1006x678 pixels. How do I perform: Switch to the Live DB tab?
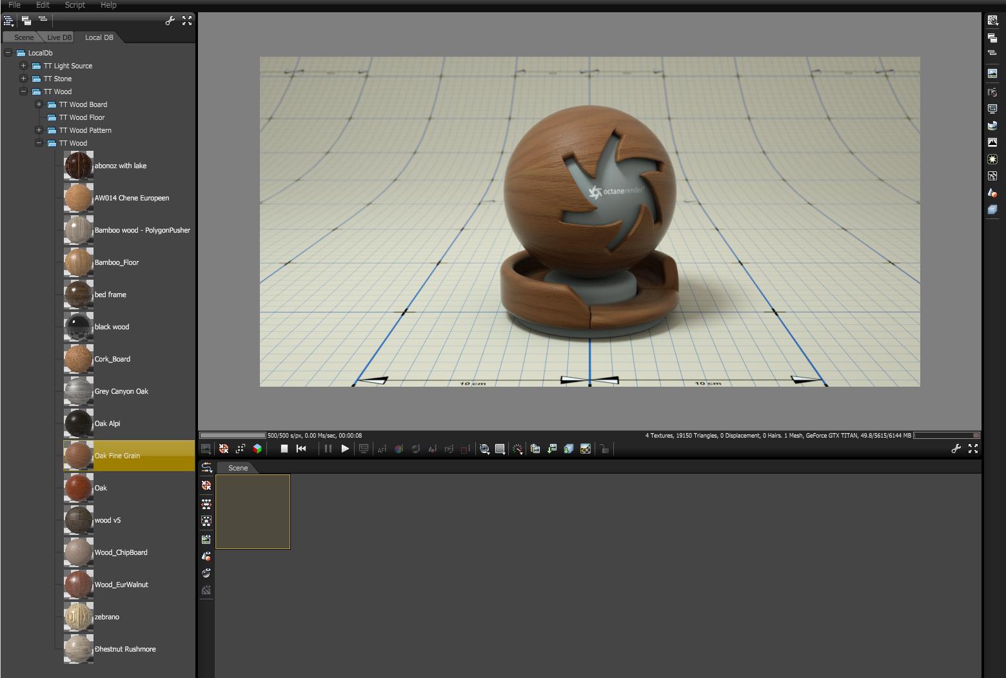point(59,37)
